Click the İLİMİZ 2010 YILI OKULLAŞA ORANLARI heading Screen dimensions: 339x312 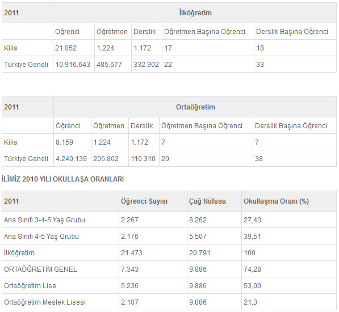point(62,179)
